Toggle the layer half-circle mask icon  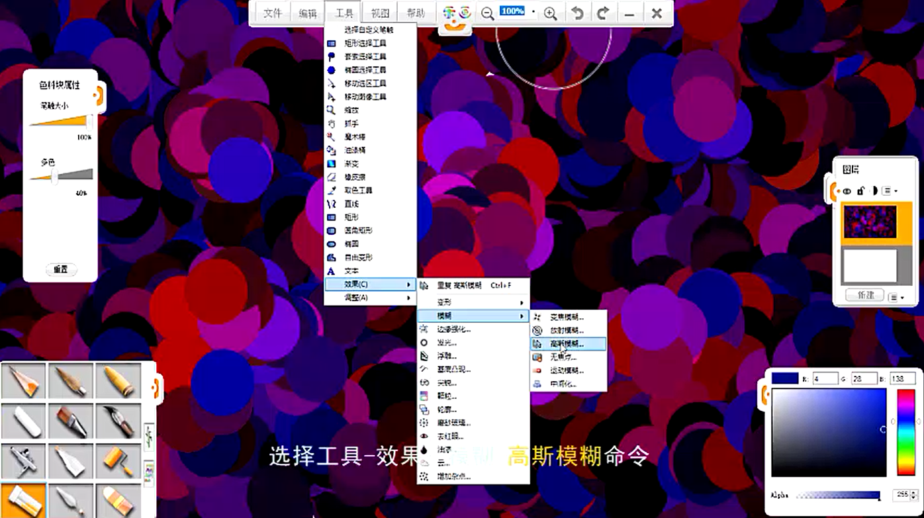[x=874, y=191]
